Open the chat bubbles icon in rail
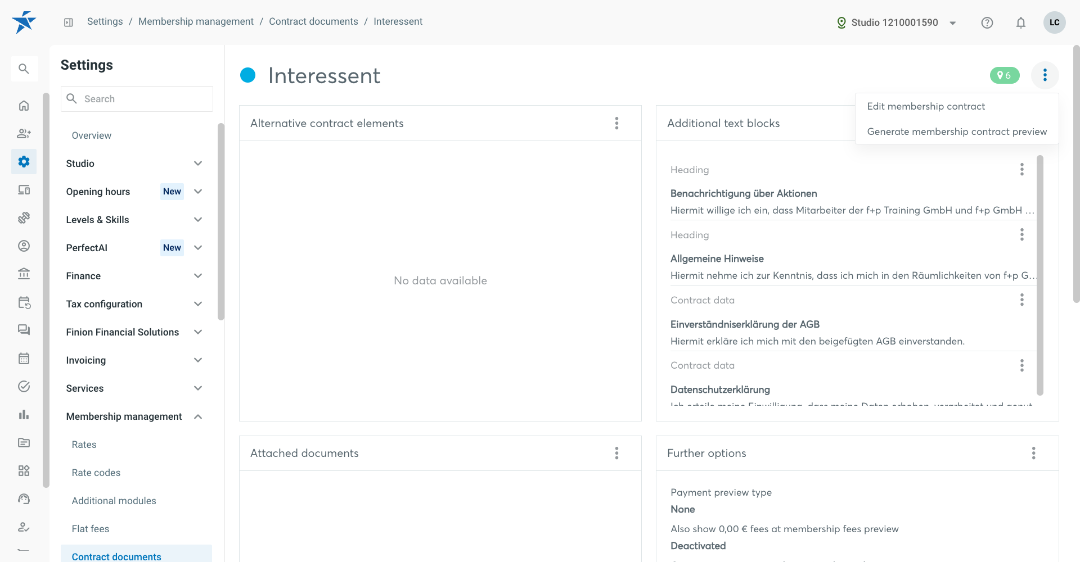Viewport: 1080px width, 562px height. pyautogui.click(x=24, y=330)
